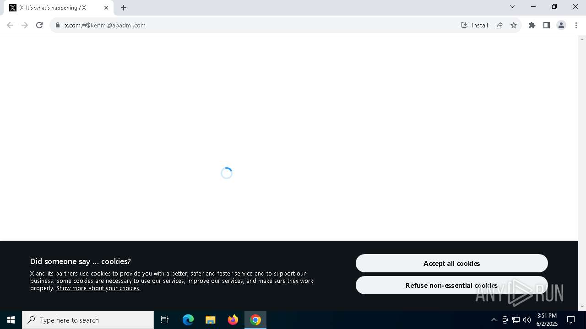
Task: Click the X favicon on the tab
Action: tap(13, 8)
